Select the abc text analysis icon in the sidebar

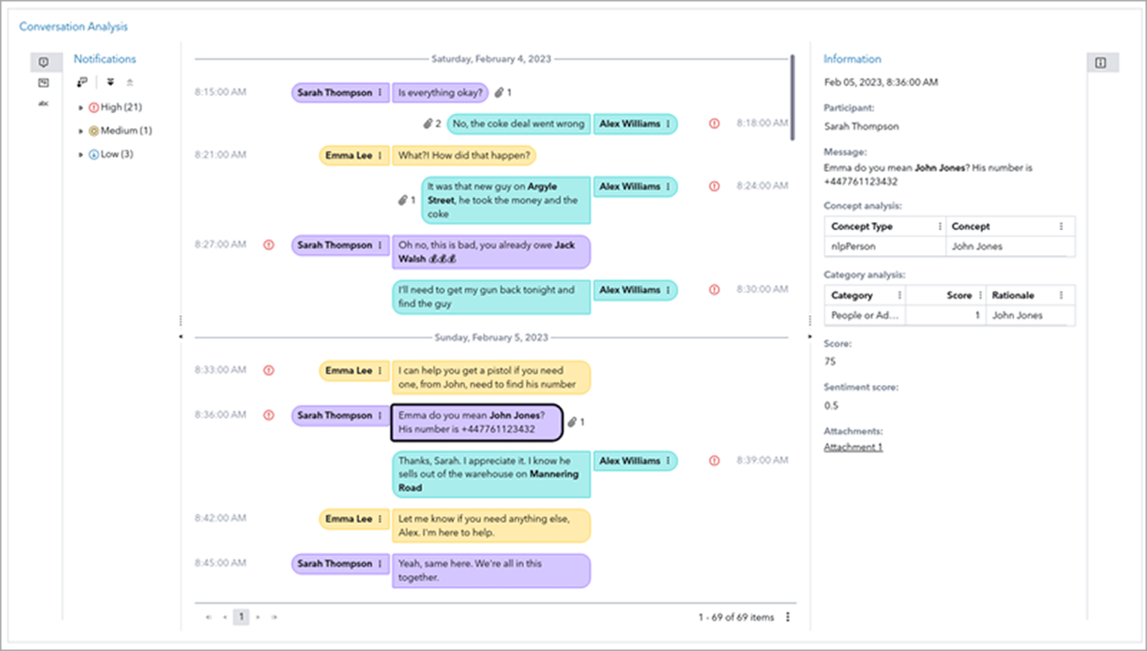click(x=44, y=103)
